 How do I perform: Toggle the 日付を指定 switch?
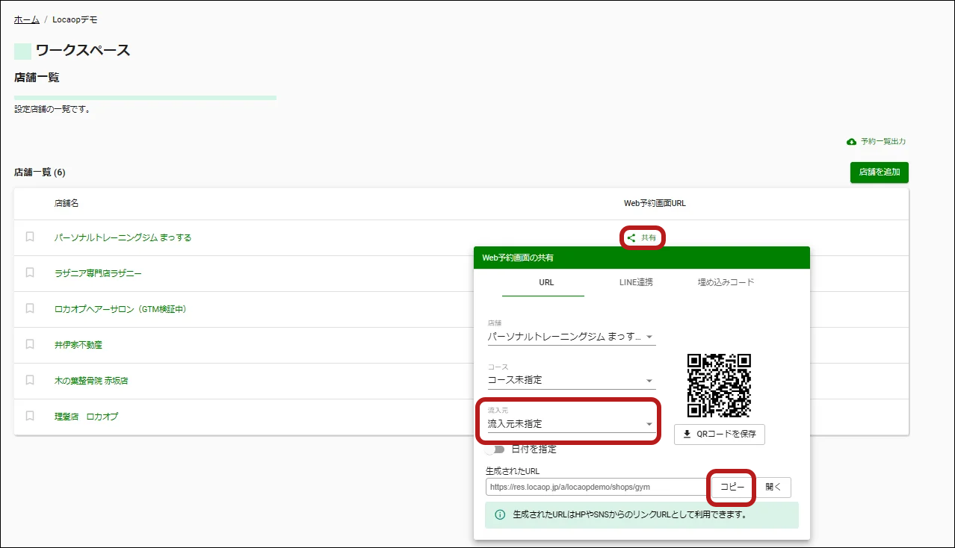click(x=495, y=449)
